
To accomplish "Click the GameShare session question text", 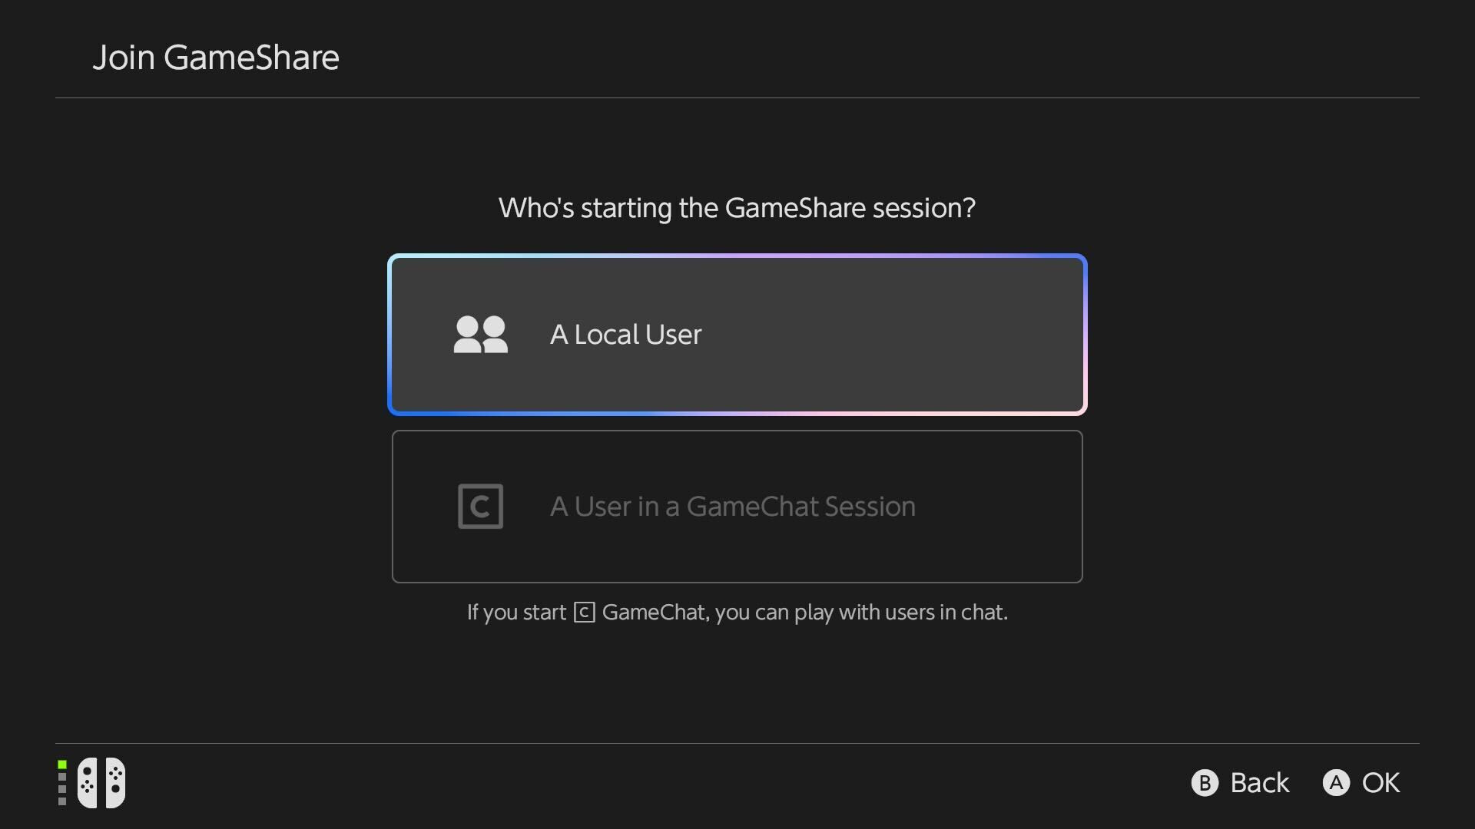I will coord(737,208).
